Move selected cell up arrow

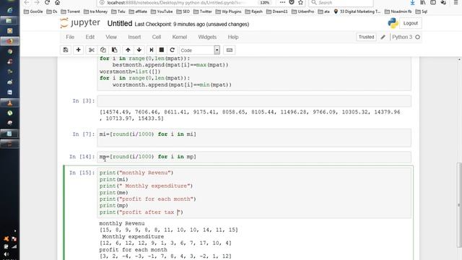coord(128,50)
